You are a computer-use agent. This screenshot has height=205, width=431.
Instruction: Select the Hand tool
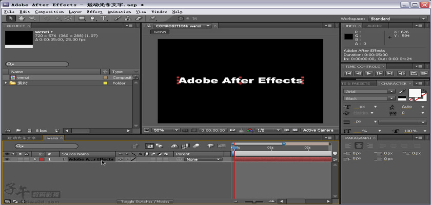pyautogui.click(x=22, y=18)
